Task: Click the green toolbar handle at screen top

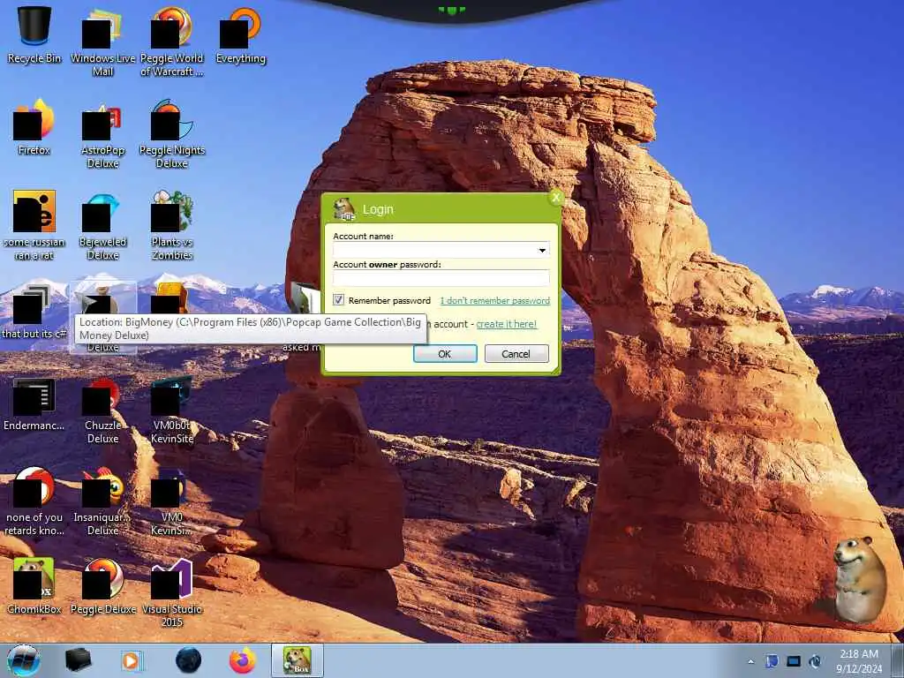Action: pos(452,10)
